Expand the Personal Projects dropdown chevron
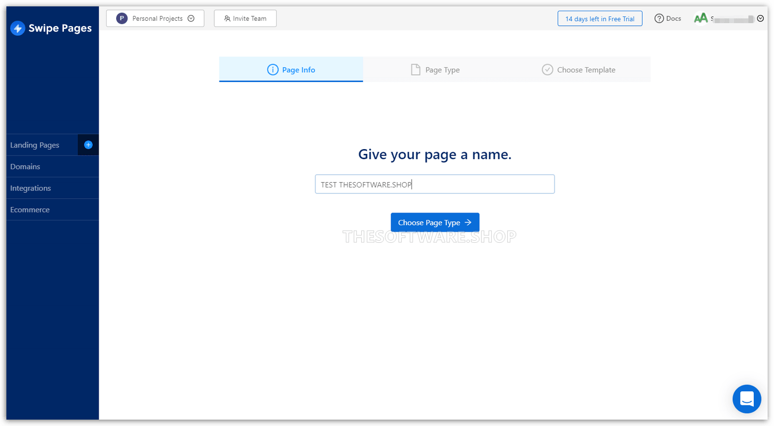 (191, 19)
